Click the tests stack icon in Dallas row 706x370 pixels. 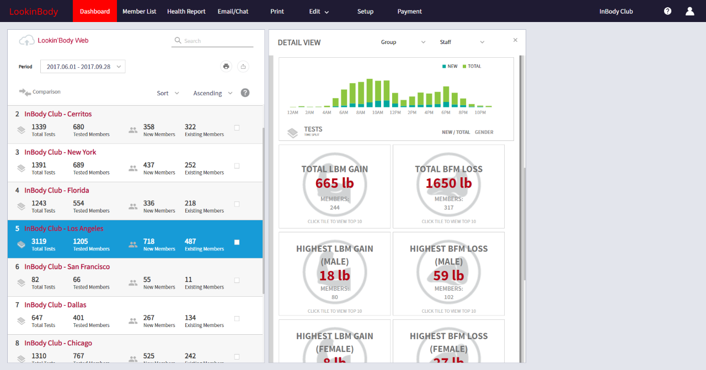[21, 320]
